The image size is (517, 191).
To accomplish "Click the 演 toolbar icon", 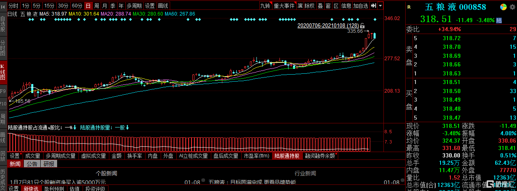I will point(300,6).
